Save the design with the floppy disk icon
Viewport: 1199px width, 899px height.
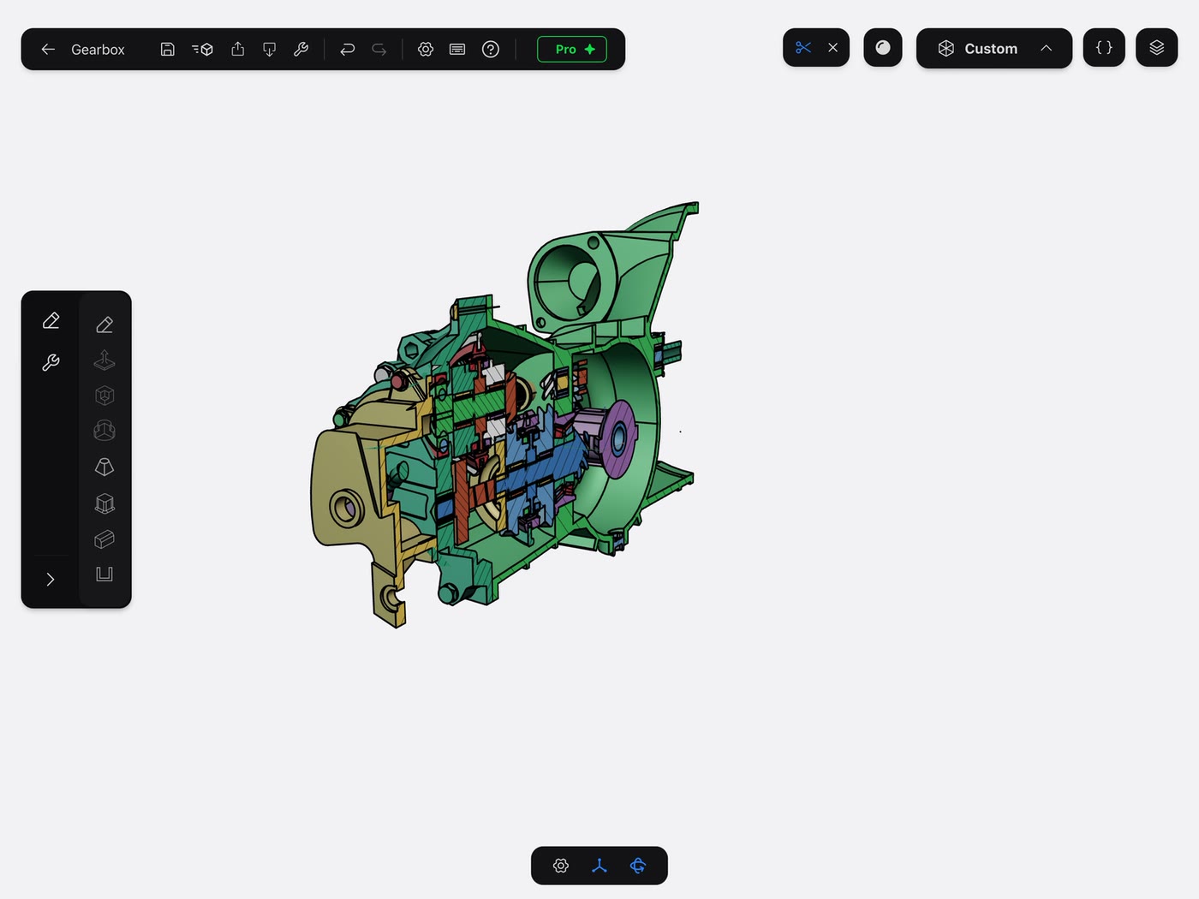coord(168,50)
